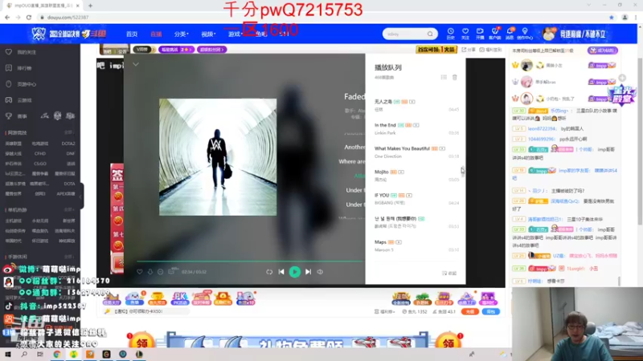Skip to the next track
The height and width of the screenshot is (361, 643).
click(308, 272)
